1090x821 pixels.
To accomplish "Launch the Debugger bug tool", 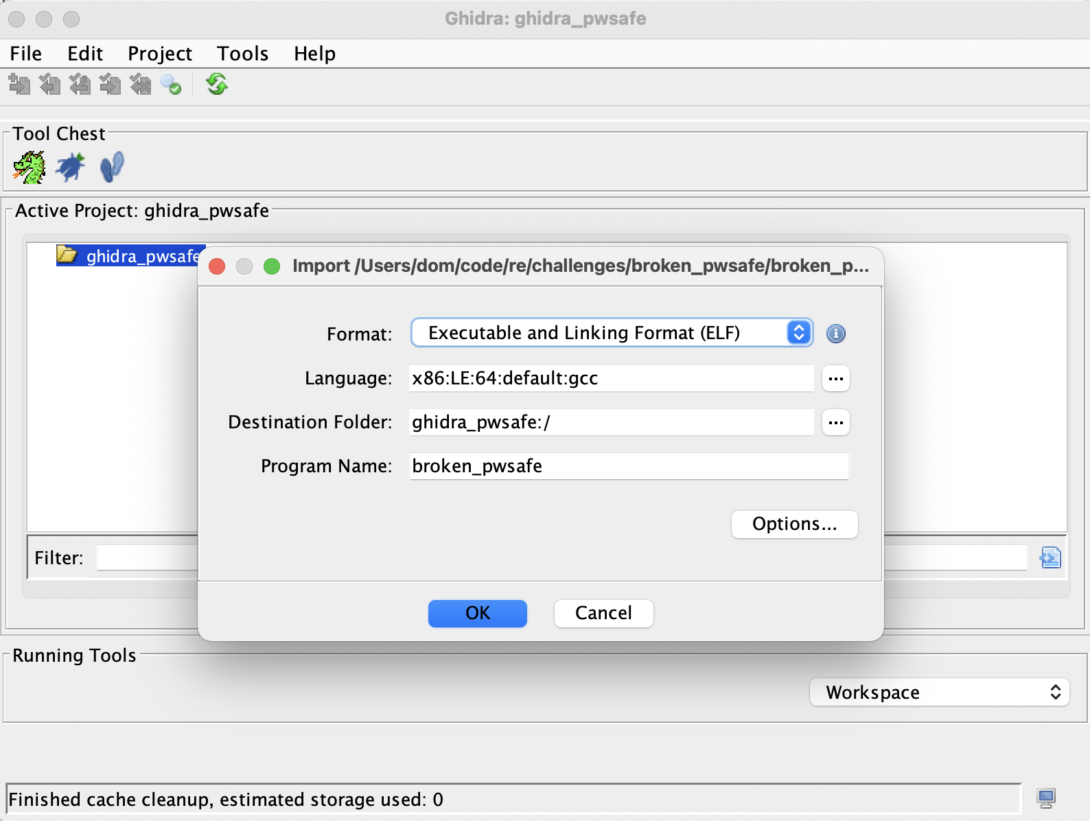I will pos(70,167).
